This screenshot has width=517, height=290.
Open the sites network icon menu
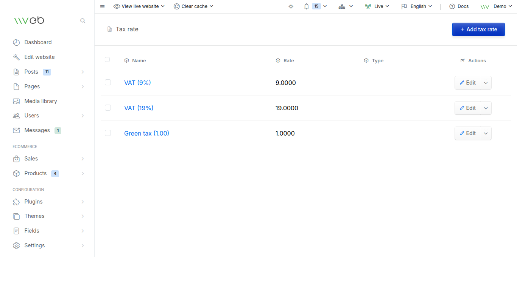346,6
